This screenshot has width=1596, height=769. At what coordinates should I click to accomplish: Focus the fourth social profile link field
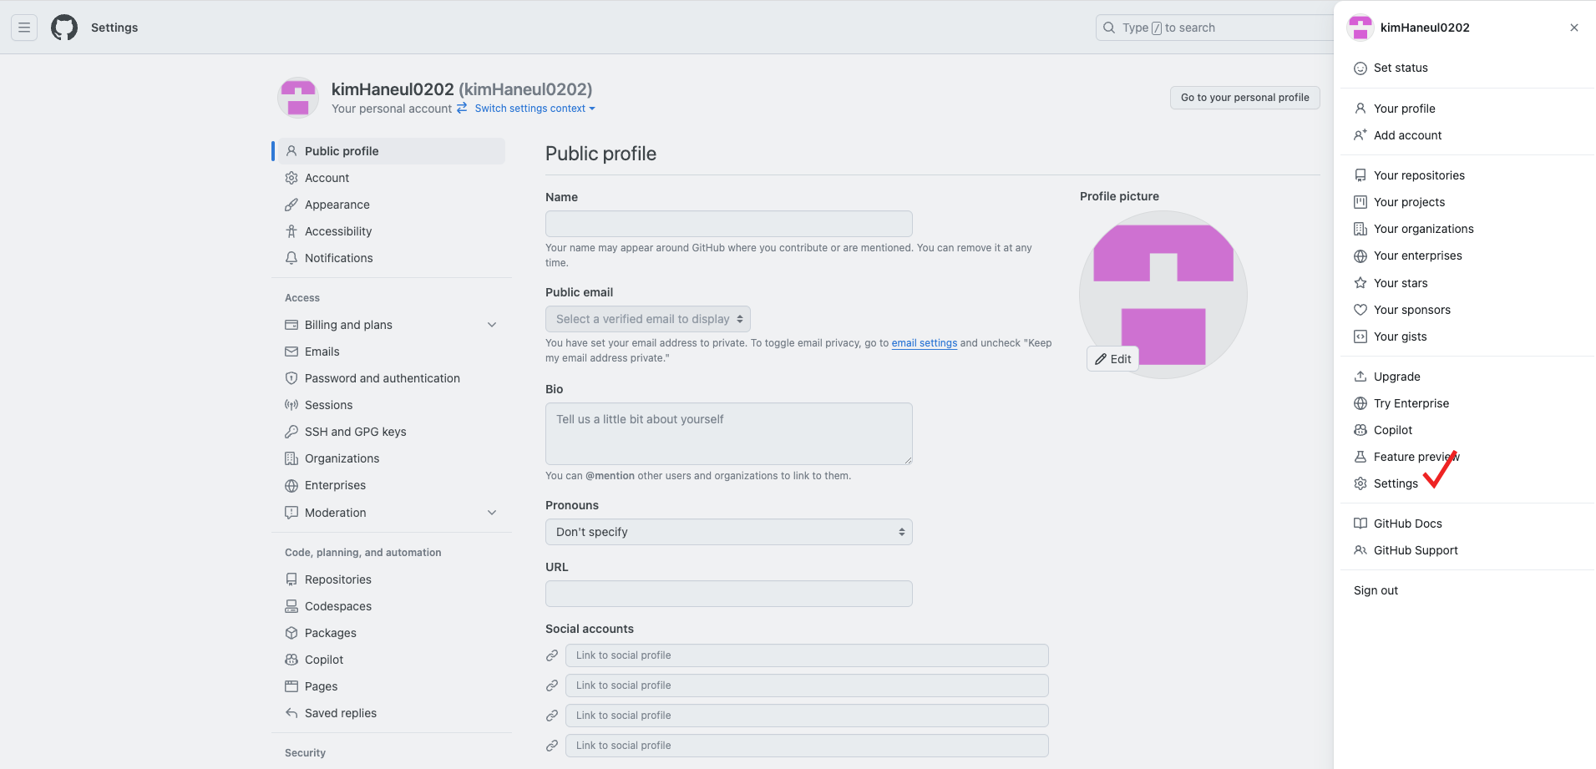[807, 746]
